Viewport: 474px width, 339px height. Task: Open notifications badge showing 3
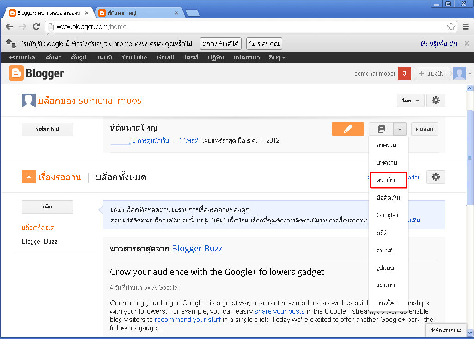(x=404, y=73)
